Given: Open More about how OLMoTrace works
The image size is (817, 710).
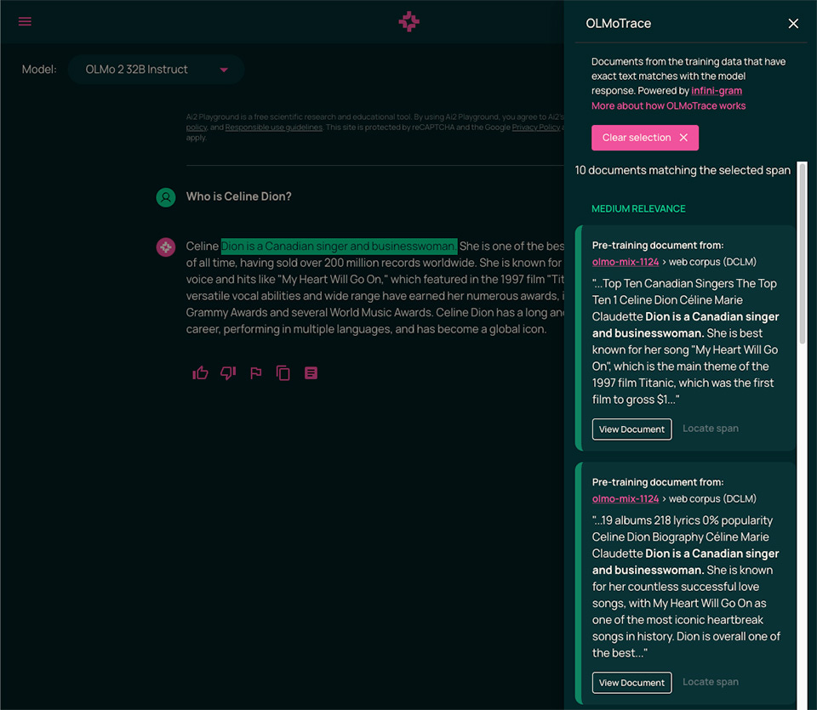Looking at the screenshot, I should click(669, 105).
